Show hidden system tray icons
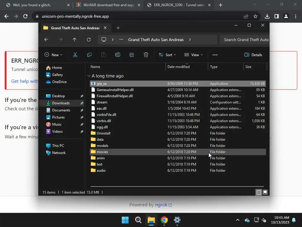The width and height of the screenshot is (302, 227). coord(238,220)
